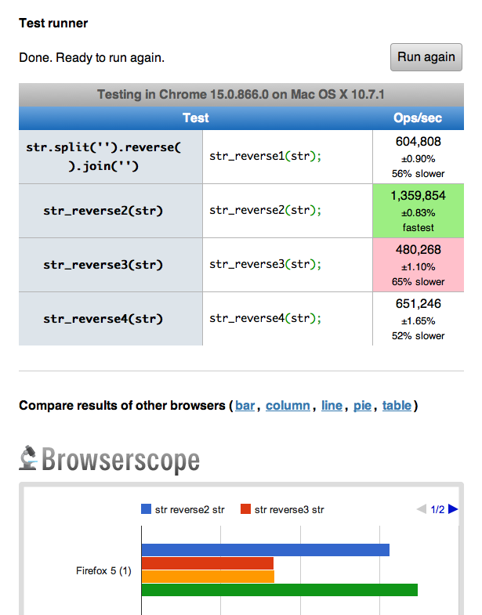
Task: Open the column chart comparison link
Action: coord(288,406)
